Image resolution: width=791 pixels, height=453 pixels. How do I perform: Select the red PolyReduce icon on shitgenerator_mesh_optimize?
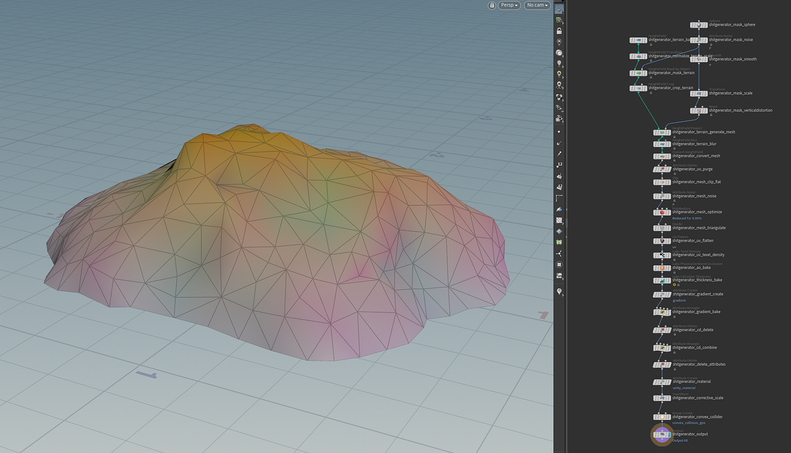coord(662,212)
